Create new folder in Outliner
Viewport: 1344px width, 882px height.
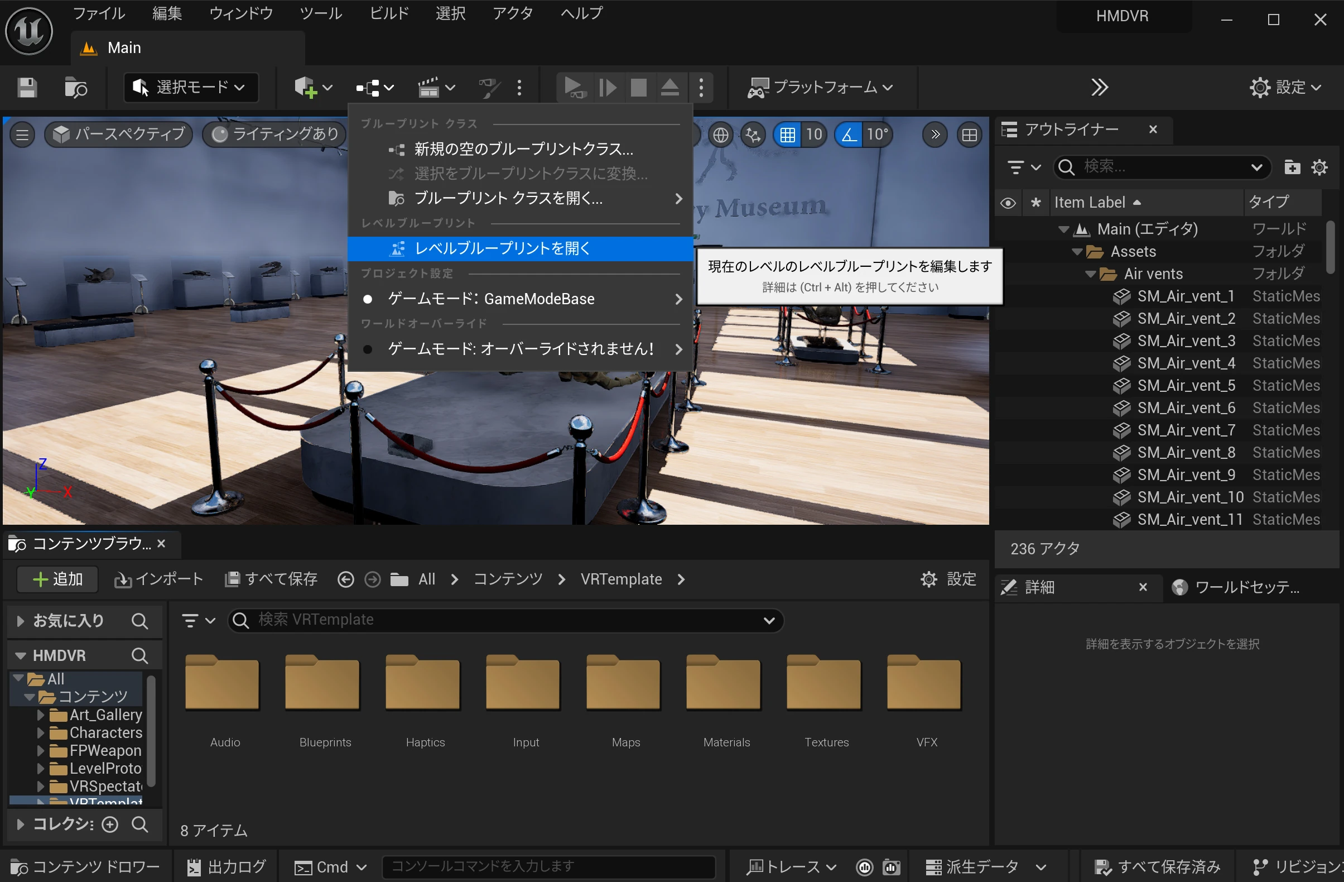click(1292, 167)
